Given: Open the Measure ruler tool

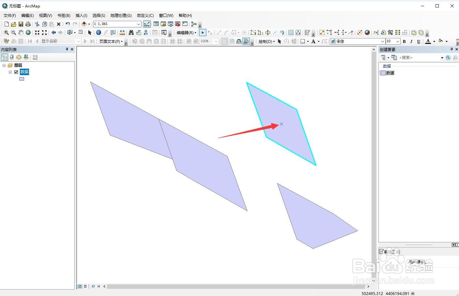Looking at the screenshot, I should click(x=122, y=33).
